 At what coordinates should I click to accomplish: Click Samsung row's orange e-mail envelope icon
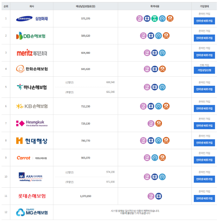click(x=170, y=18)
